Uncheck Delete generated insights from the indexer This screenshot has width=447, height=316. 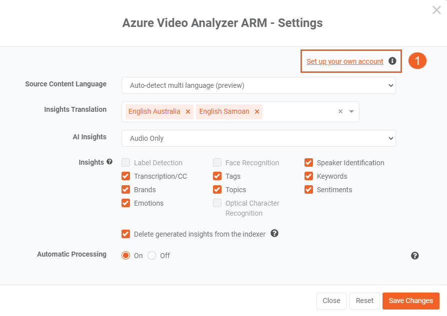(x=125, y=234)
